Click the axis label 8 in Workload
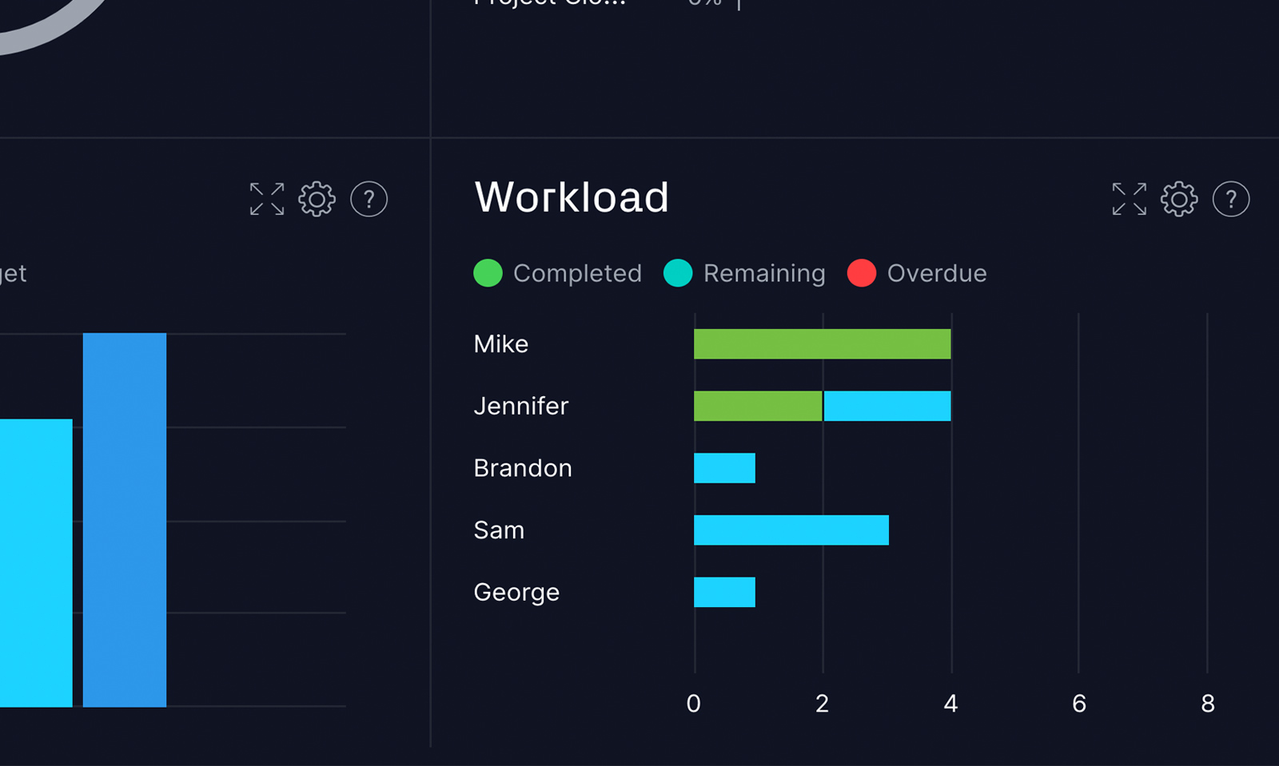 click(x=1208, y=704)
